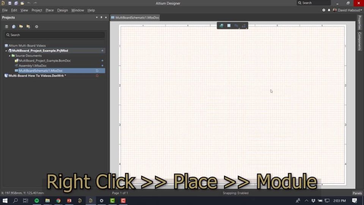
Task: Select the last tool in the active bar
Action: (x=244, y=25)
